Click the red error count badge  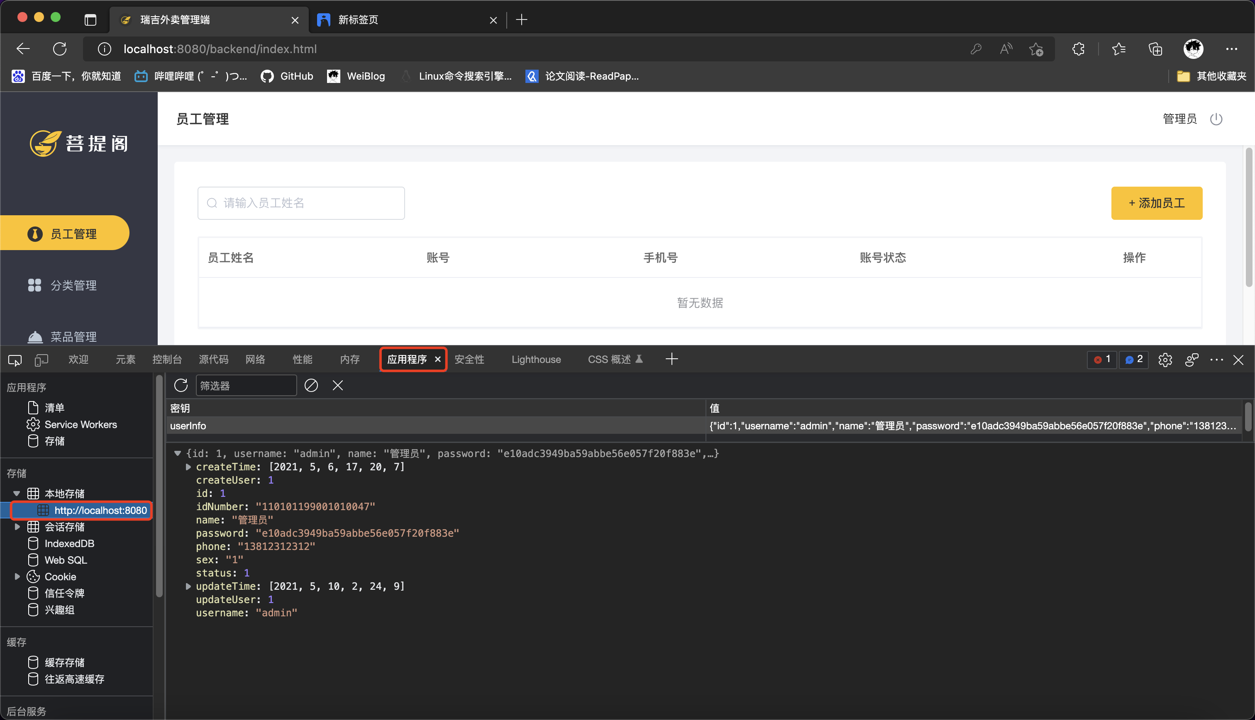tap(1101, 360)
